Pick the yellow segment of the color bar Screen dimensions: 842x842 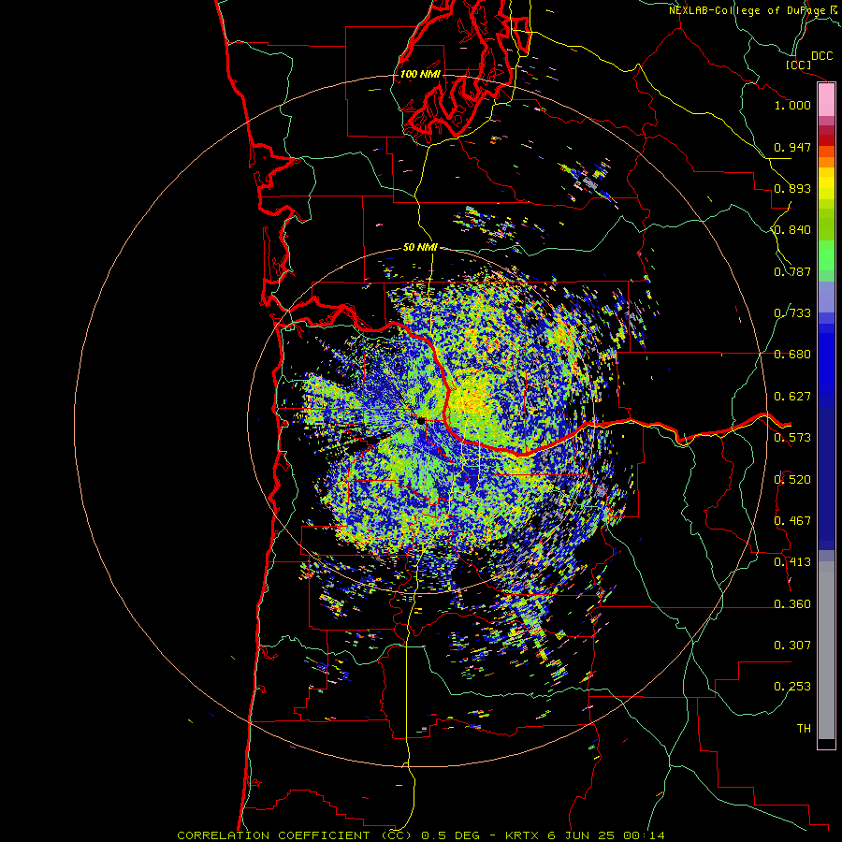[x=826, y=182]
